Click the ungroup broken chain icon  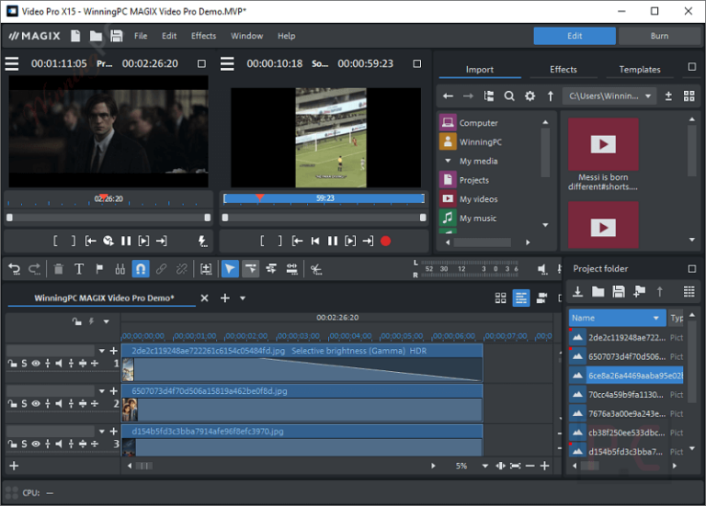pos(181,269)
